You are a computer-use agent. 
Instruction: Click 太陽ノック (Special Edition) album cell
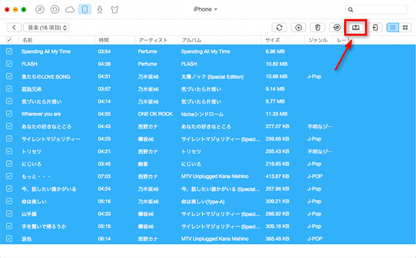[x=212, y=77]
